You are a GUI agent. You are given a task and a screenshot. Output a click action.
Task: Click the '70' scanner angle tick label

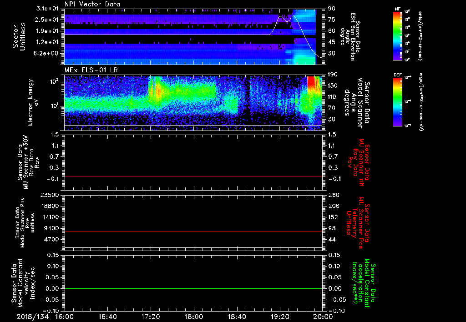(x=332, y=108)
